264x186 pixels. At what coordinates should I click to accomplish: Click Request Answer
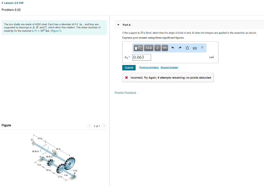[169, 67]
